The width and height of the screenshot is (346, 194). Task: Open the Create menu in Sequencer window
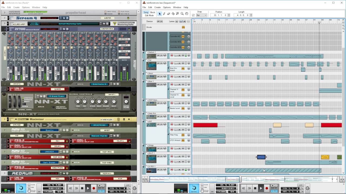(158, 7)
